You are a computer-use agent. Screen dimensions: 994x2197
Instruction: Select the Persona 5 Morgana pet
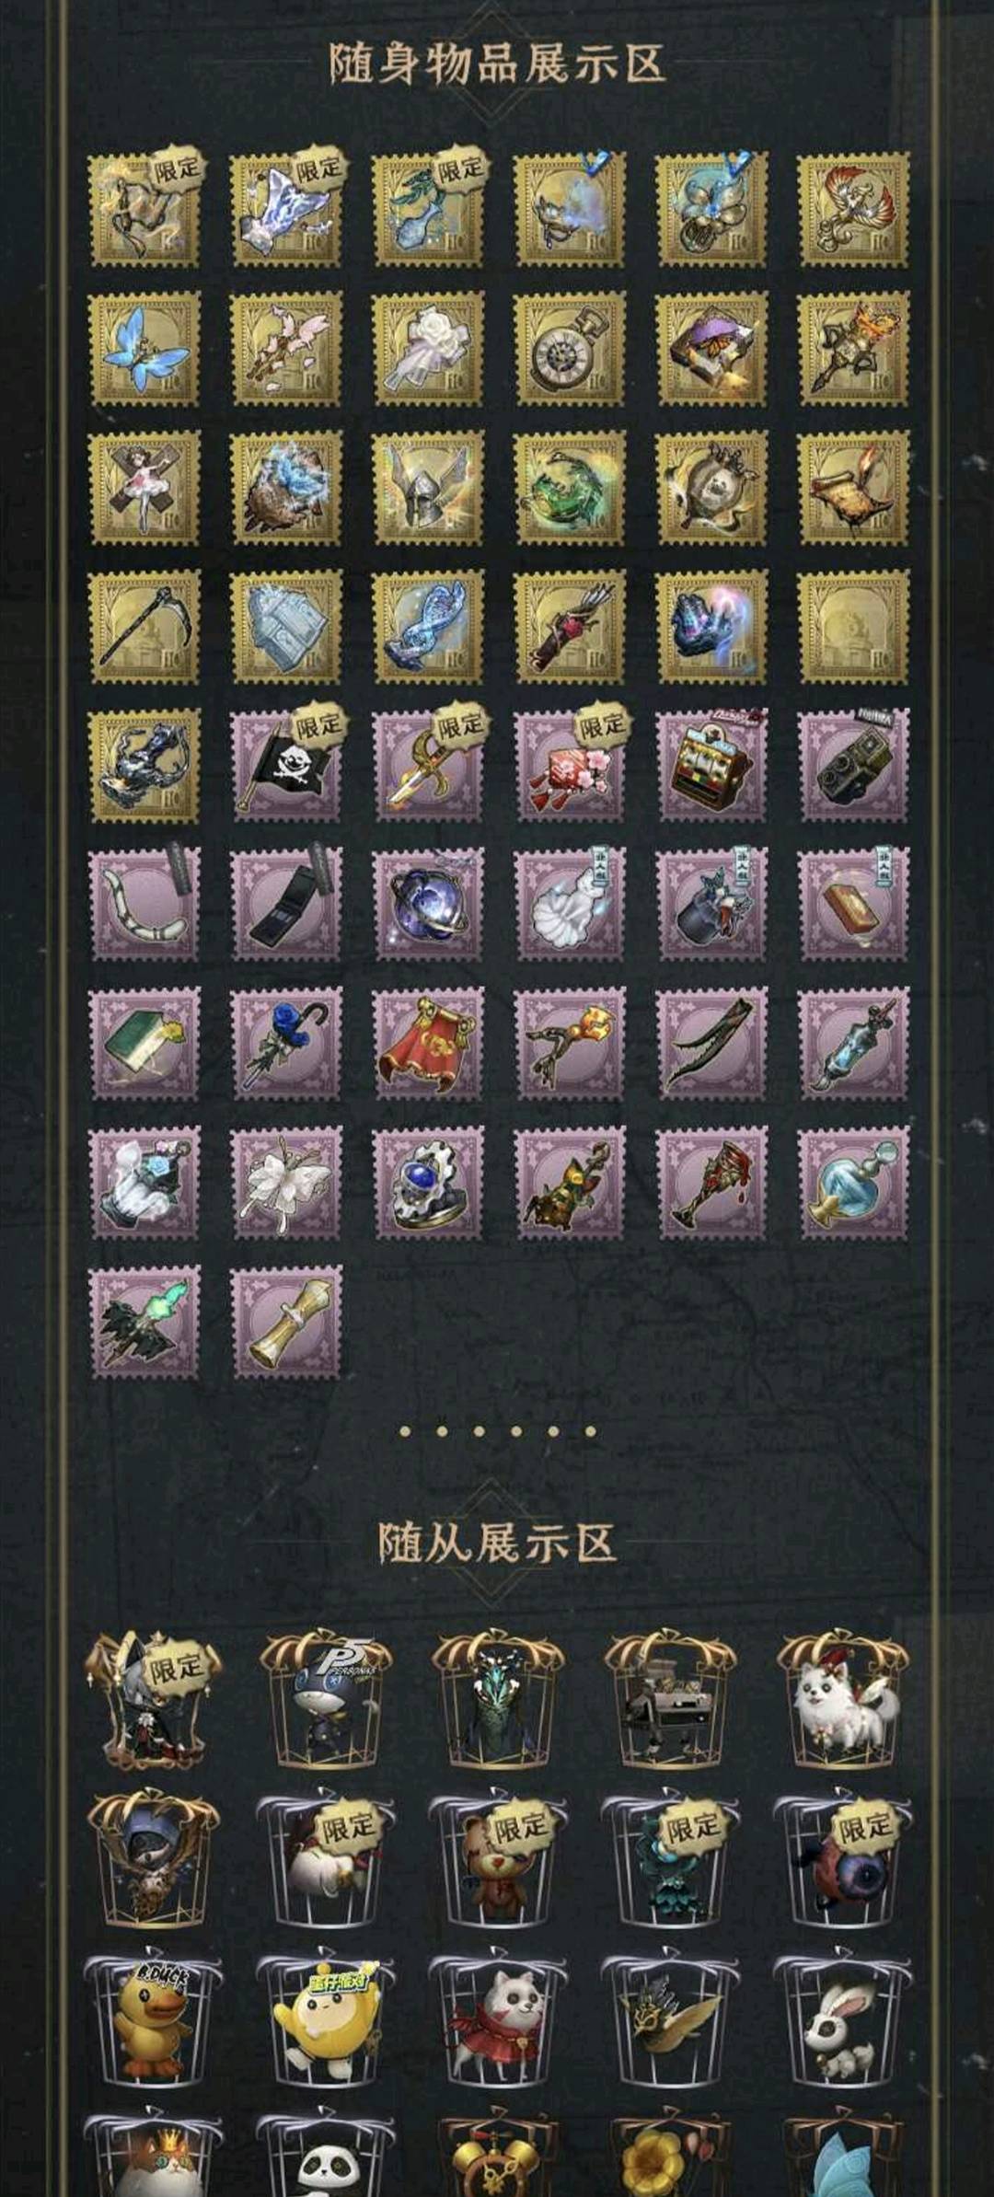325,1703
